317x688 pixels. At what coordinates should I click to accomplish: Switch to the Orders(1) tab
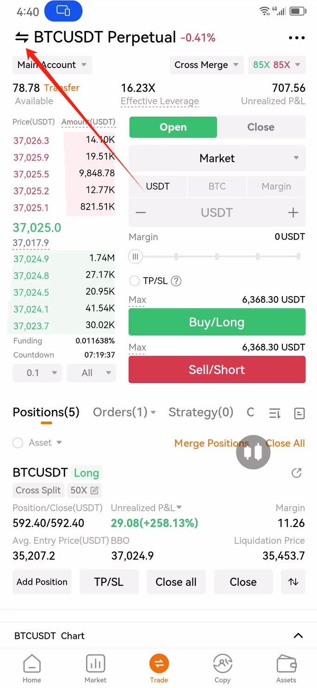point(124,412)
